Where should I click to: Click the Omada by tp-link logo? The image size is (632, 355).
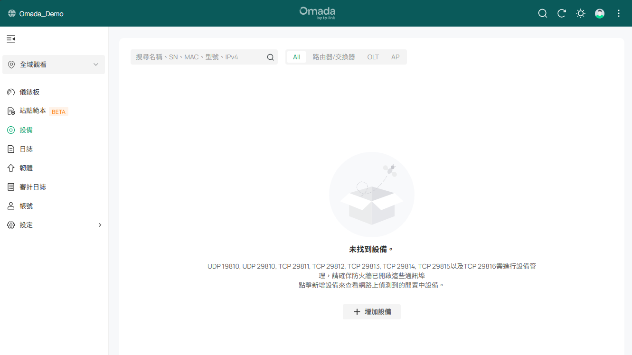[317, 13]
